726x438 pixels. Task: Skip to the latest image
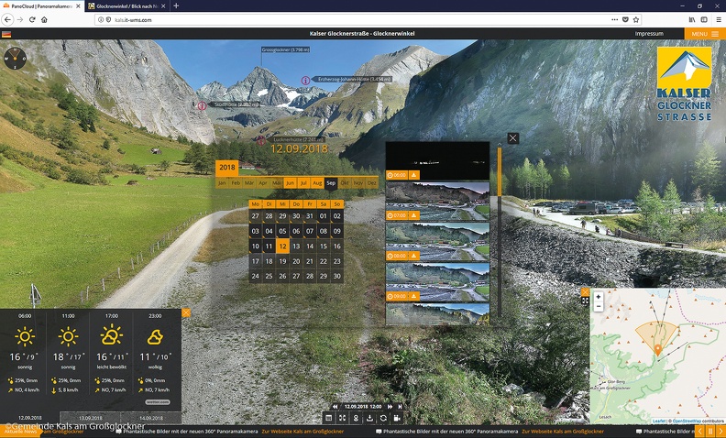[x=400, y=407]
